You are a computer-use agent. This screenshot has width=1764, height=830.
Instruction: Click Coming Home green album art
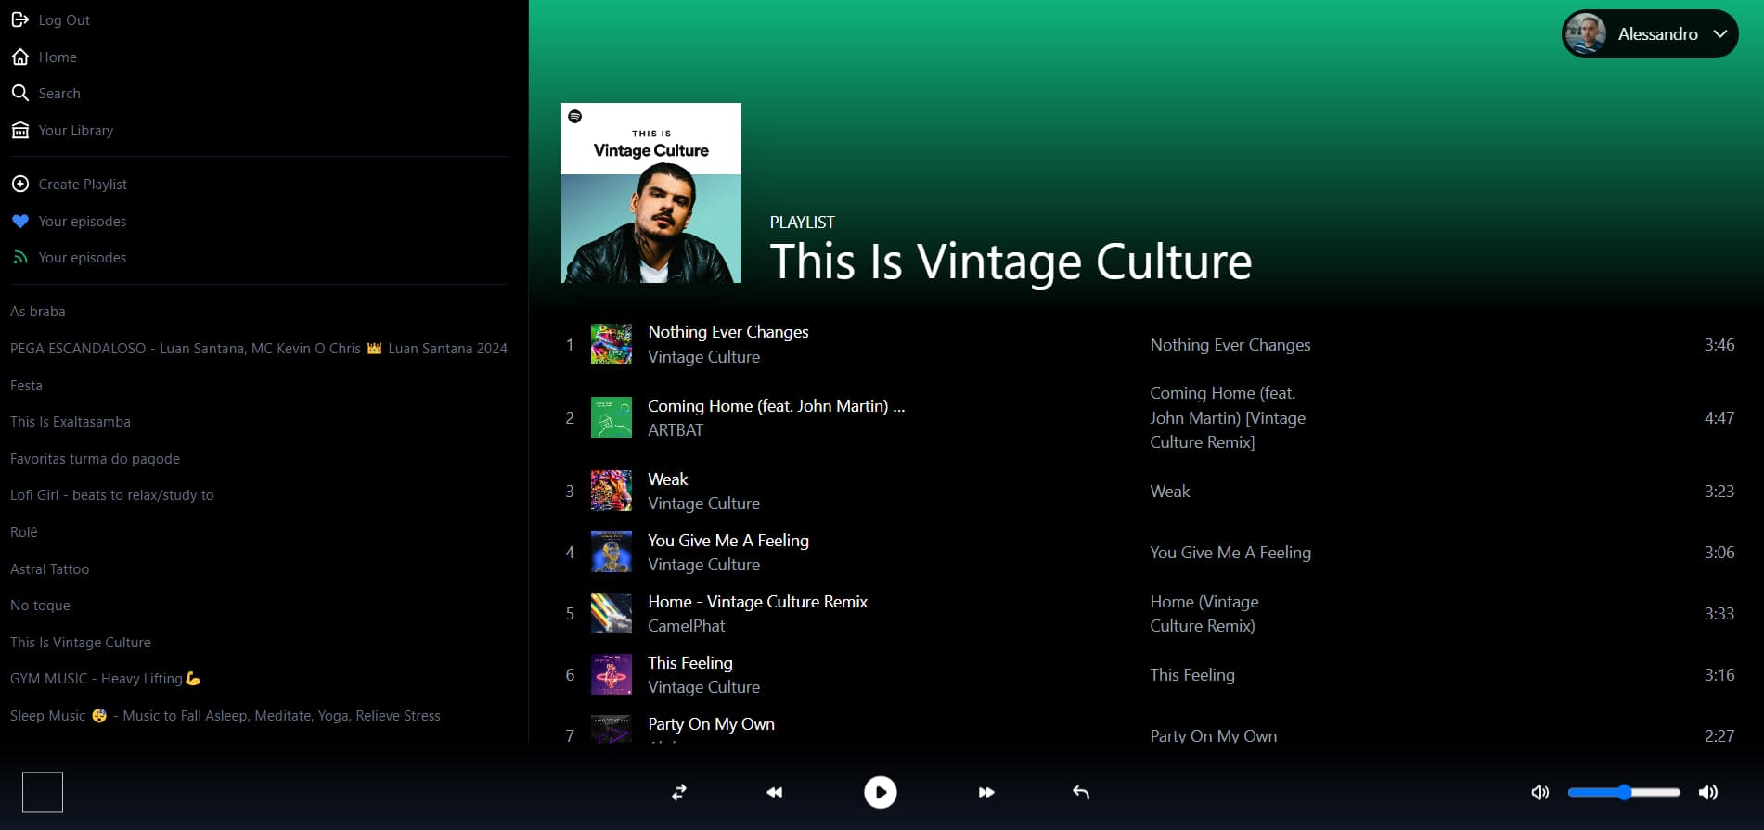pyautogui.click(x=612, y=417)
